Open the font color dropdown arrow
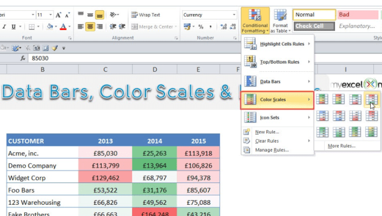Viewport: 382px width, 216px height. [x=70, y=26]
